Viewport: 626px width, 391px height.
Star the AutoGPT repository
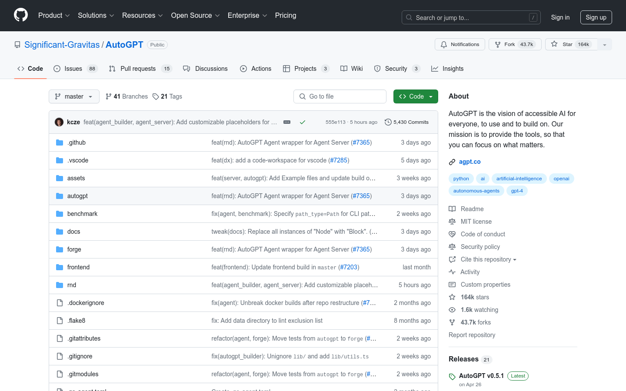click(571, 44)
